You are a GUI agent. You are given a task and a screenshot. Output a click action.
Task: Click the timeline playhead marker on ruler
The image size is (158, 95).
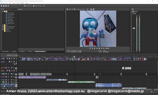point(74,57)
